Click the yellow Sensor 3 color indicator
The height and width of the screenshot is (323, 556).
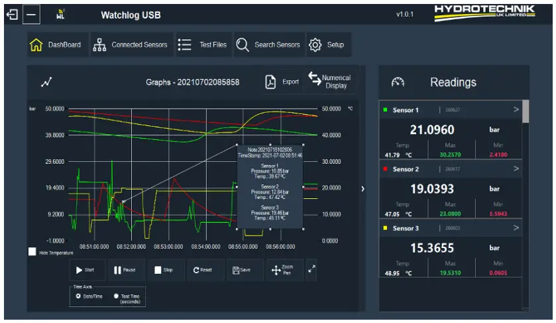coord(385,228)
